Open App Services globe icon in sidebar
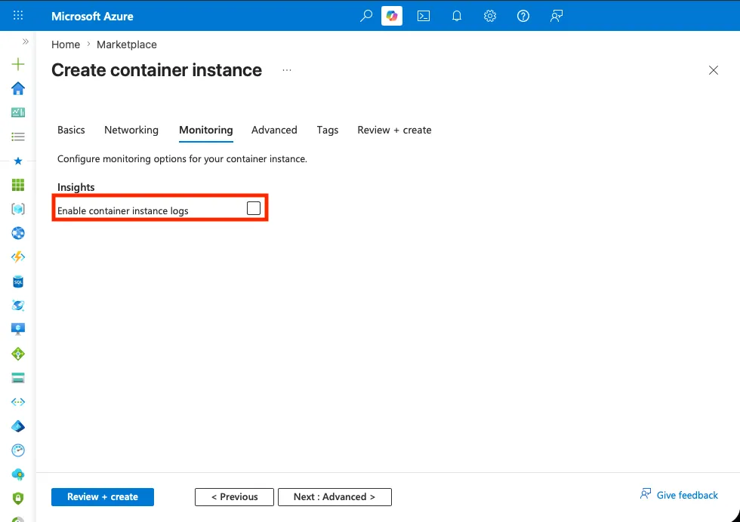740x522 pixels. point(18,233)
